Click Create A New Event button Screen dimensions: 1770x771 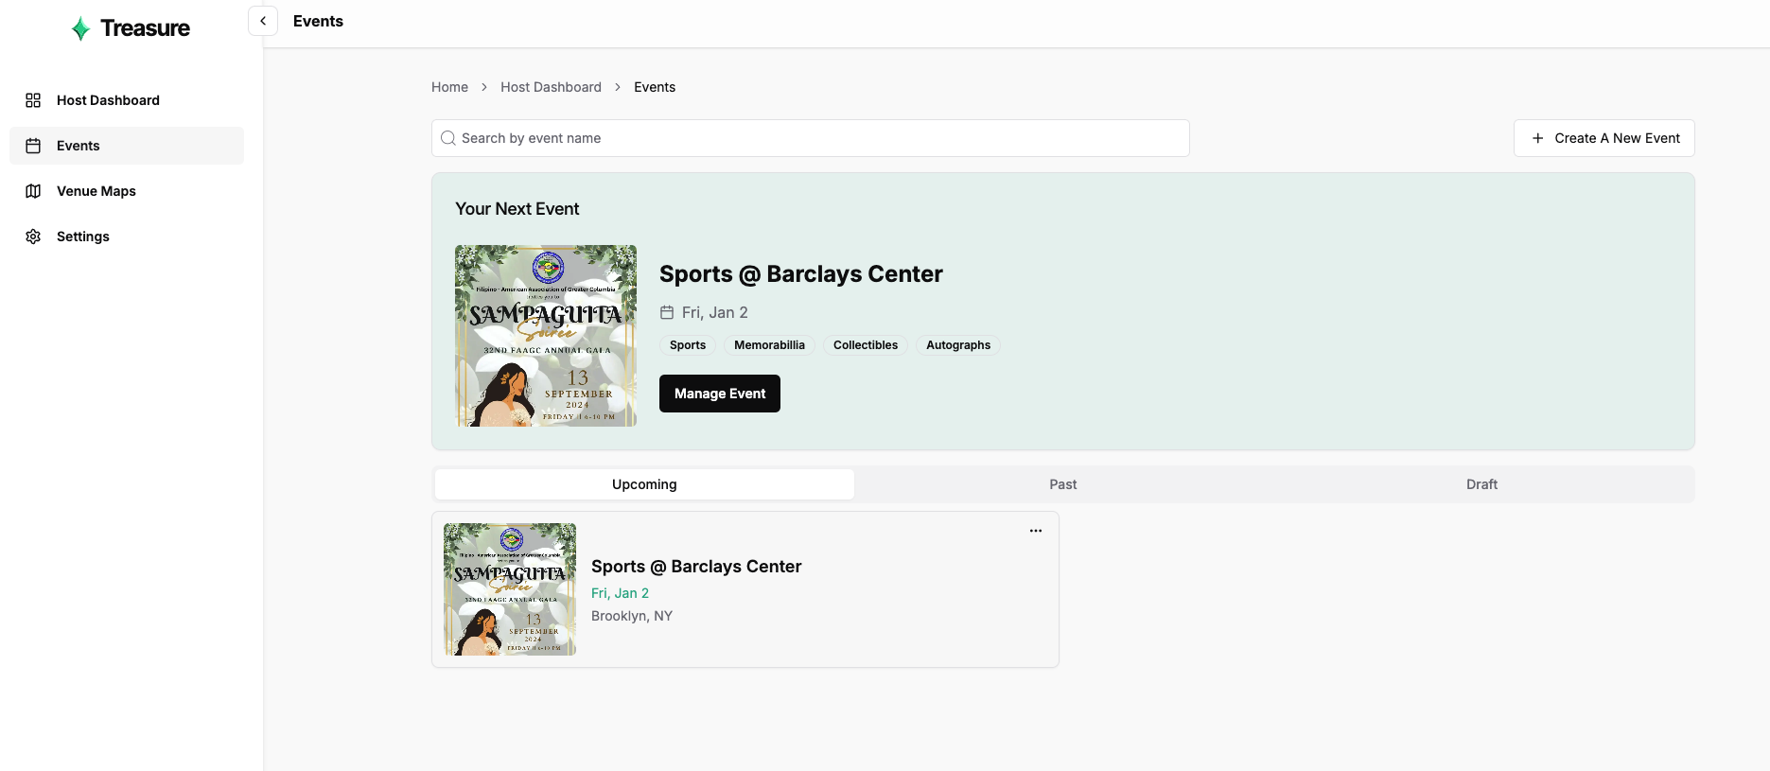1604,138
